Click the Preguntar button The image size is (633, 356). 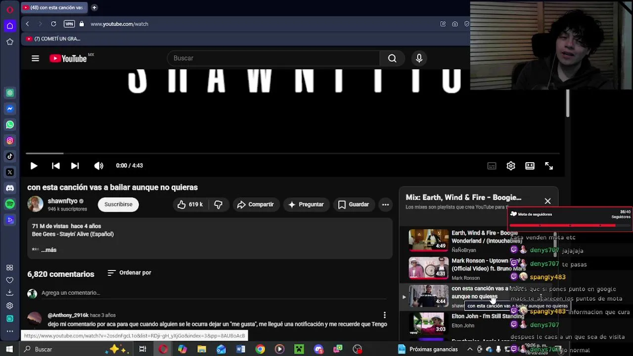pyautogui.click(x=306, y=205)
